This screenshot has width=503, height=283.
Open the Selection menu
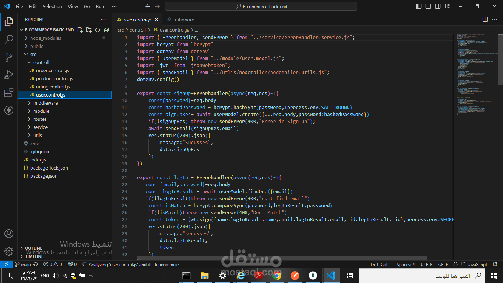point(52,6)
